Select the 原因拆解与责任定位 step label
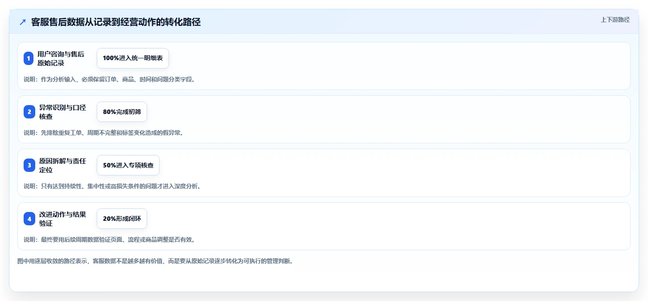 (x=62, y=165)
